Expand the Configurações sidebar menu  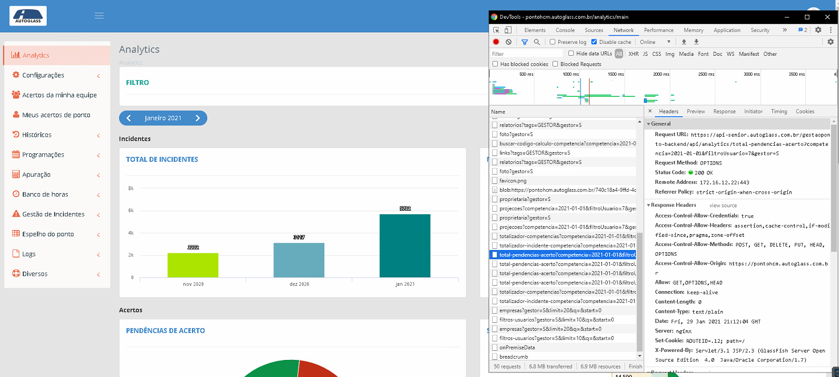click(x=56, y=75)
